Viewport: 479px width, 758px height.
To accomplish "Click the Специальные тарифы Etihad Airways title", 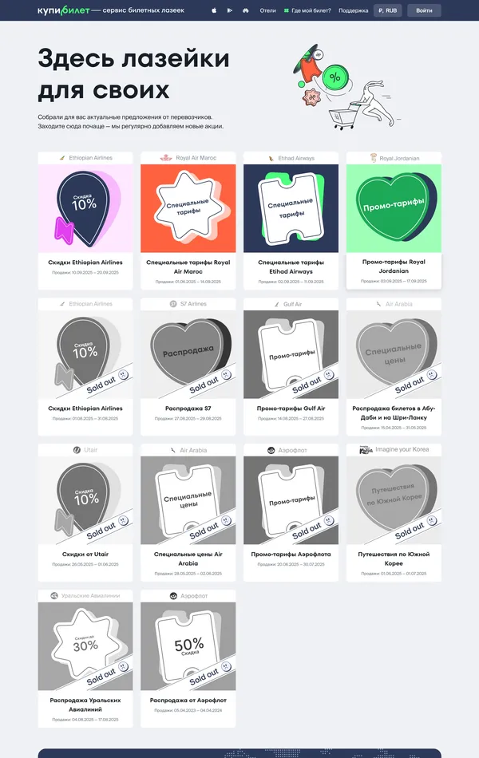I will tap(291, 266).
